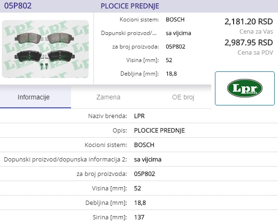Click the 2,987.95 RSD price with PDV
This screenshot has height=224, width=278.
(249, 42)
